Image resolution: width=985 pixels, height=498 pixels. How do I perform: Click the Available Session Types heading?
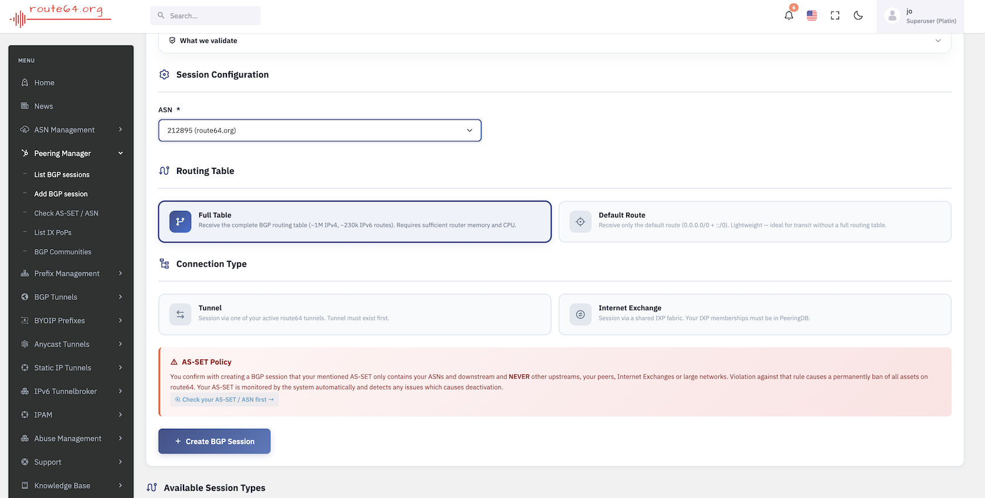click(x=215, y=487)
